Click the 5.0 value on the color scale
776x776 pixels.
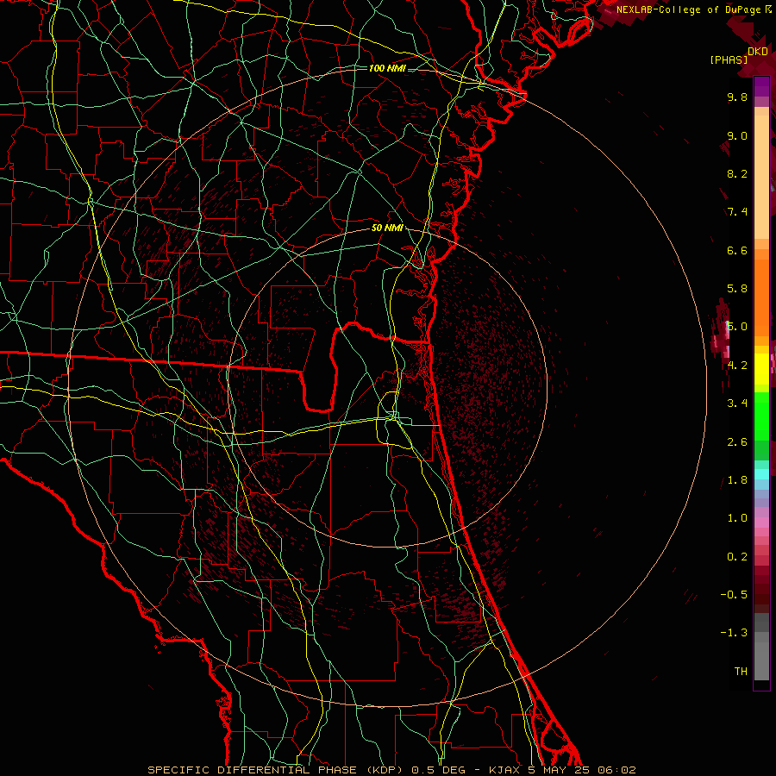(x=737, y=327)
